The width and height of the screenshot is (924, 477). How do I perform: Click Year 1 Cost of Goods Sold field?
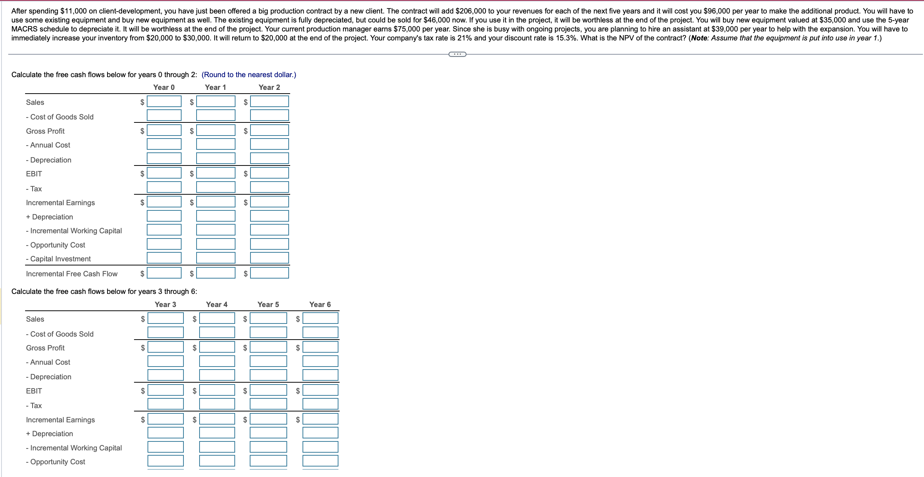click(216, 115)
